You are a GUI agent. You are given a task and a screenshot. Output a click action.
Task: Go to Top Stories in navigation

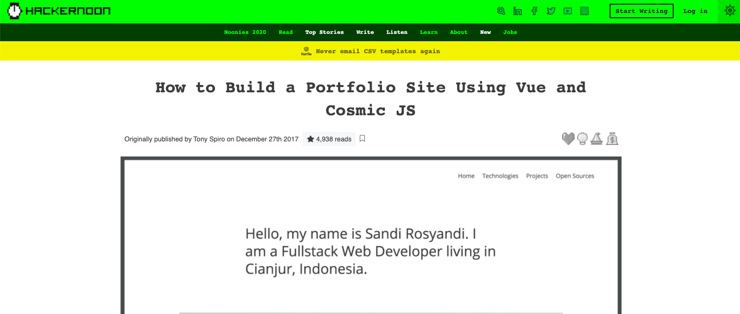[325, 32]
